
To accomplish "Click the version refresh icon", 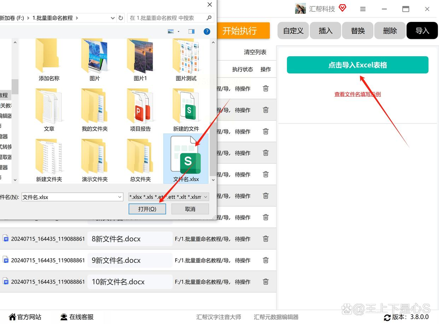I will coord(387,317).
